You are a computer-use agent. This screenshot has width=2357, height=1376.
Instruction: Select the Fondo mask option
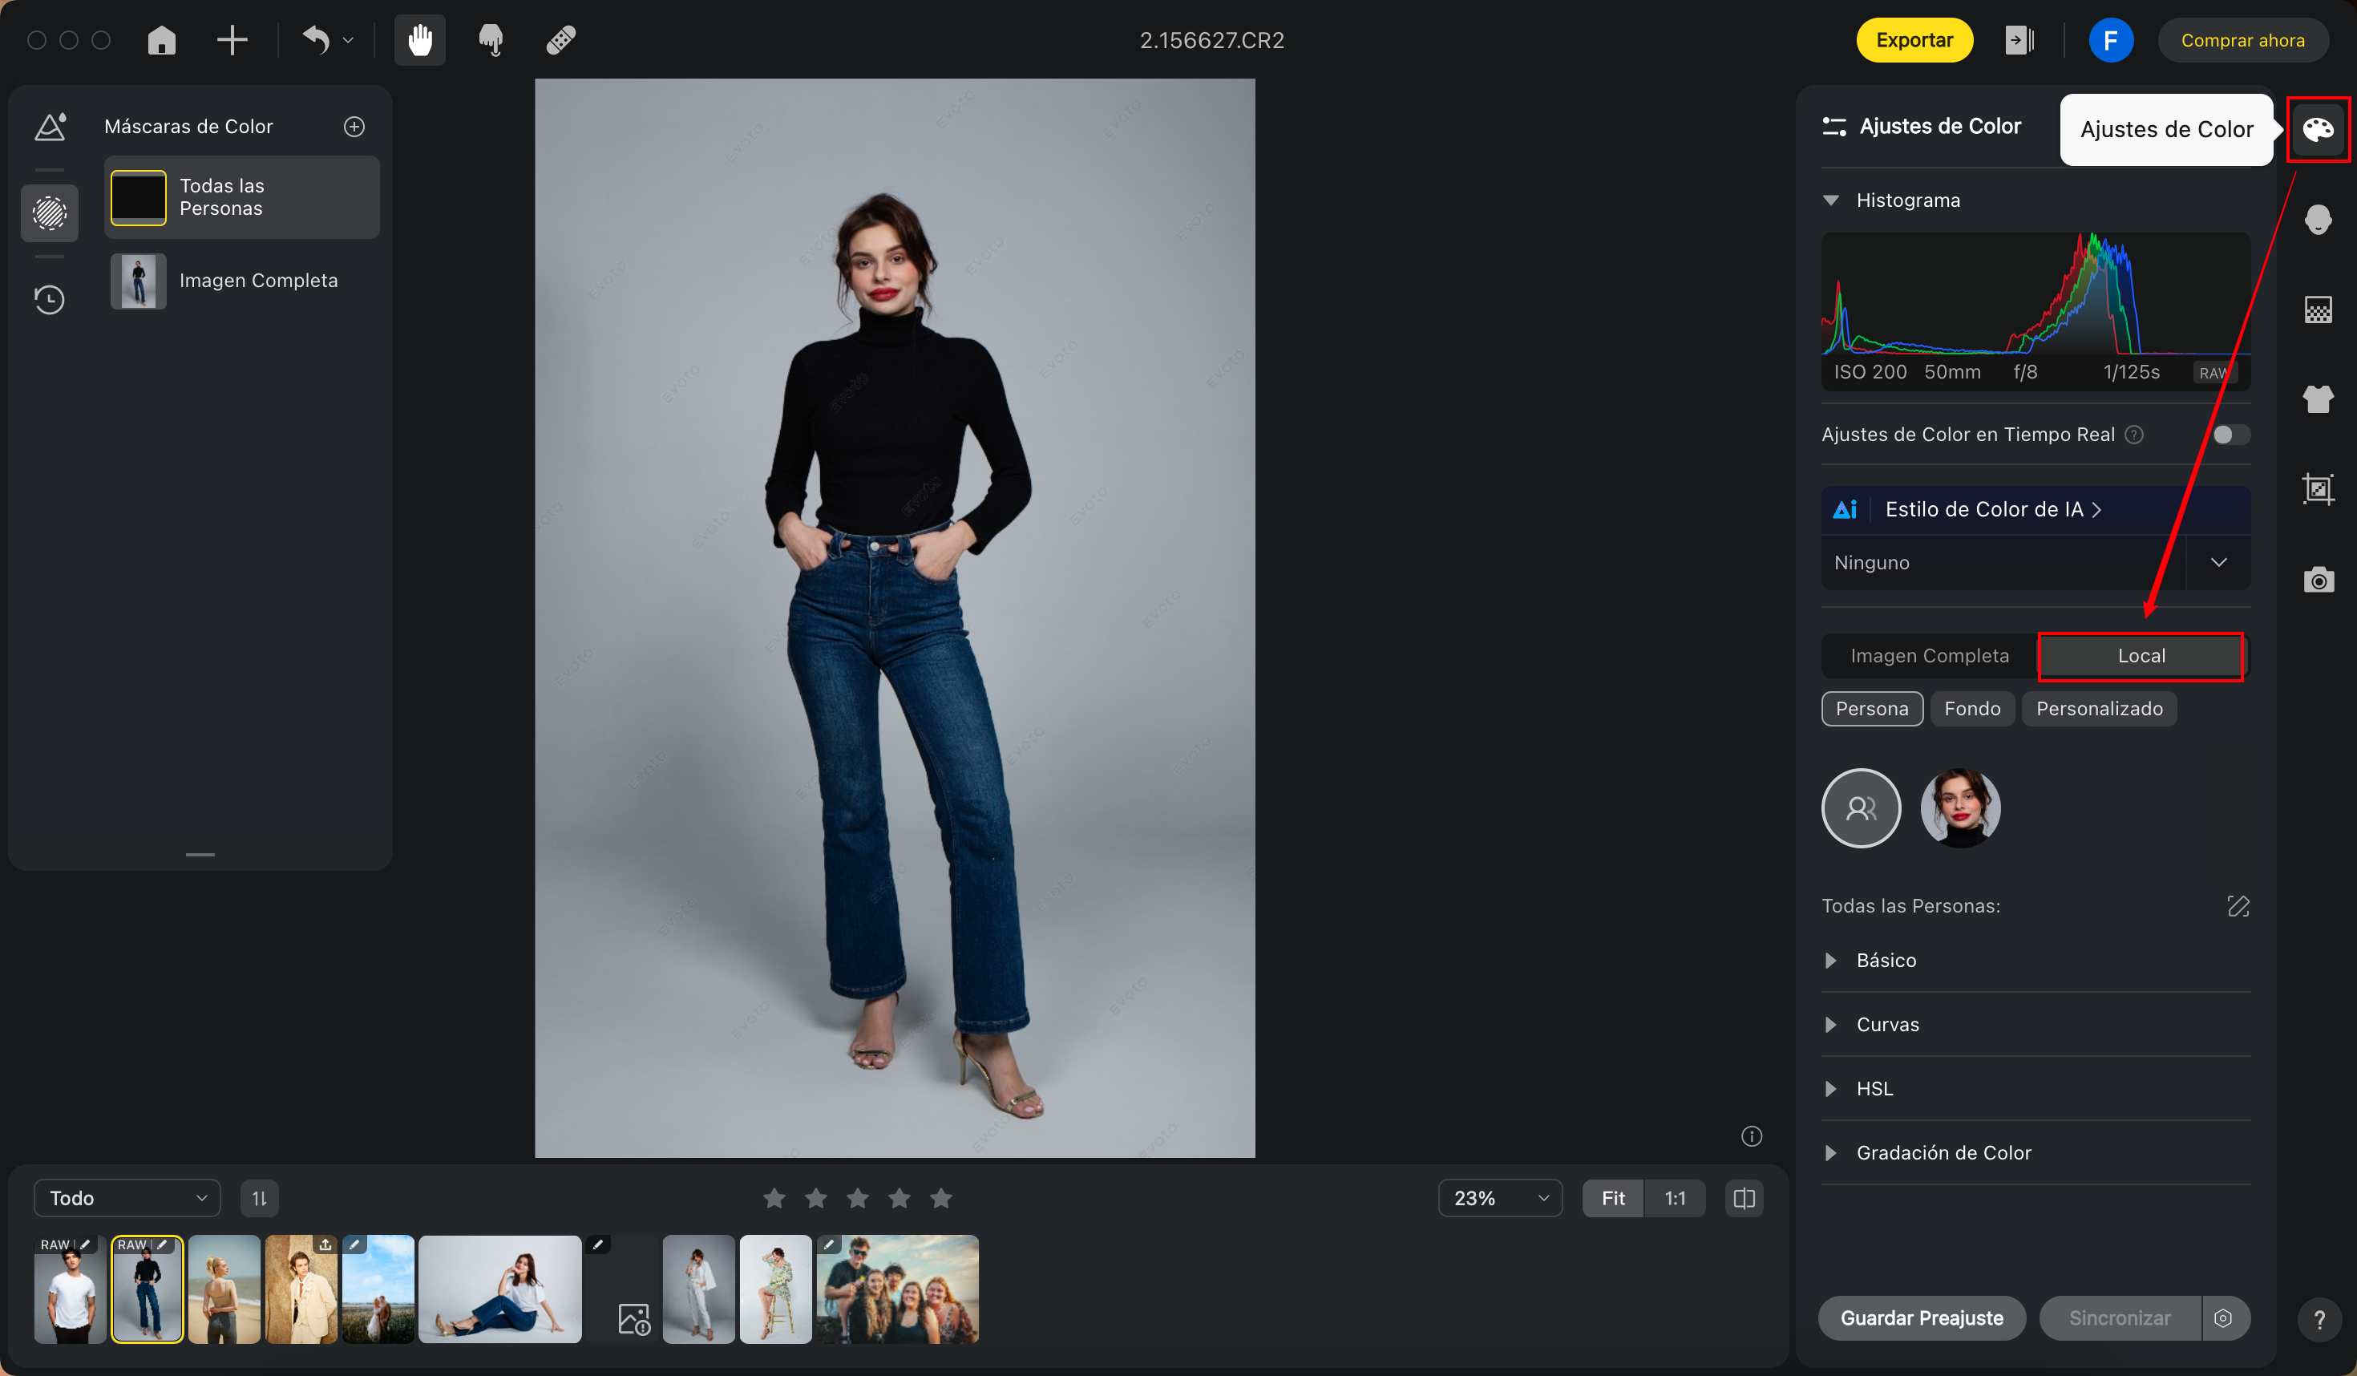pyautogui.click(x=1971, y=708)
